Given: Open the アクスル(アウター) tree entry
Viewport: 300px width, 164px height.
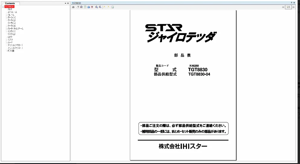Looking at the screenshot, I should pos(15,45).
